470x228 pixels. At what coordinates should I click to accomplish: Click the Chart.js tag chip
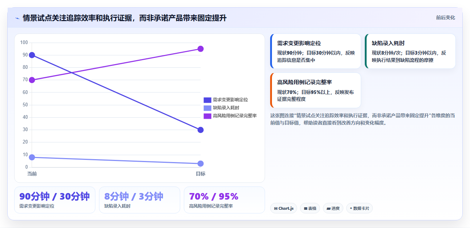click(284, 208)
